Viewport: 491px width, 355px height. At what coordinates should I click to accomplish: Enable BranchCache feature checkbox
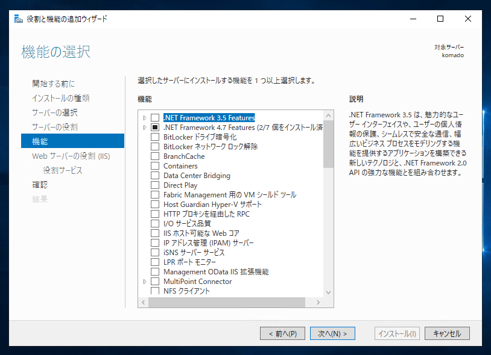pos(155,156)
